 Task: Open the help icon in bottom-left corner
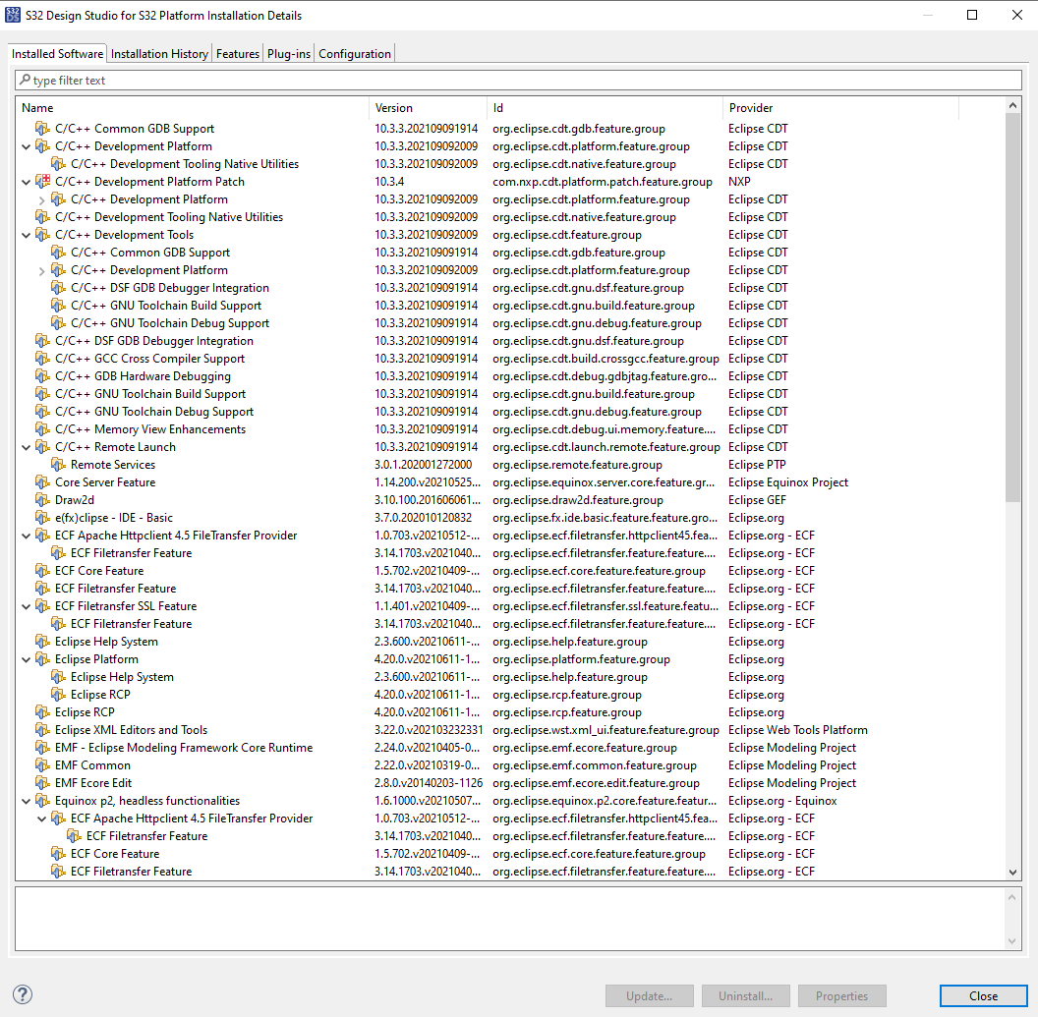22,992
